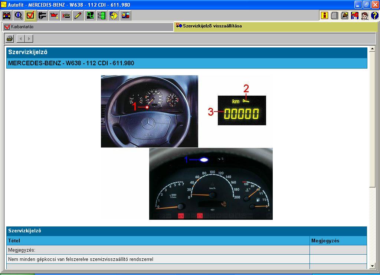Image resolution: width=380 pixels, height=275 pixels.
Task: Open the vehicle selection car icon
Action: pos(7,16)
